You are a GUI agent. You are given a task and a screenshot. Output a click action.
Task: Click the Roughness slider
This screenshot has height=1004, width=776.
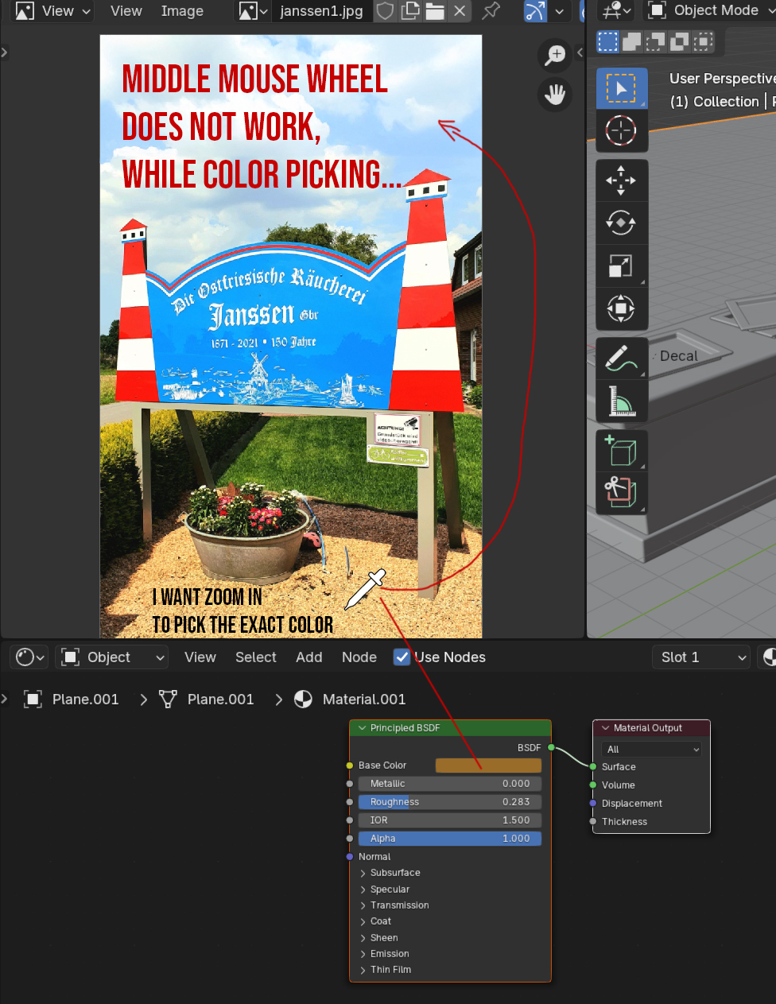[450, 802]
